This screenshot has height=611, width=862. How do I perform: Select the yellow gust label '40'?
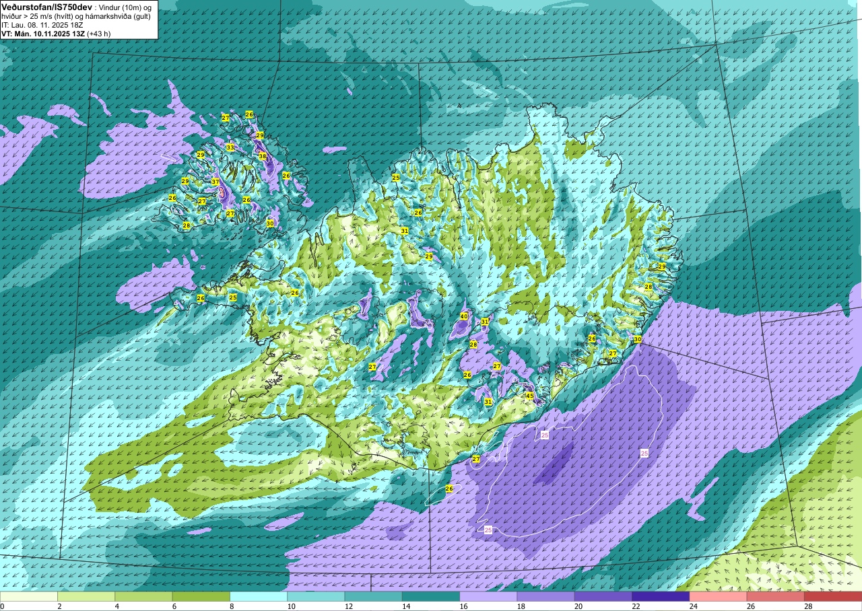click(464, 316)
